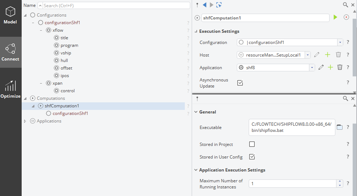Close the upper properties panel

pyautogui.click(x=353, y=5)
